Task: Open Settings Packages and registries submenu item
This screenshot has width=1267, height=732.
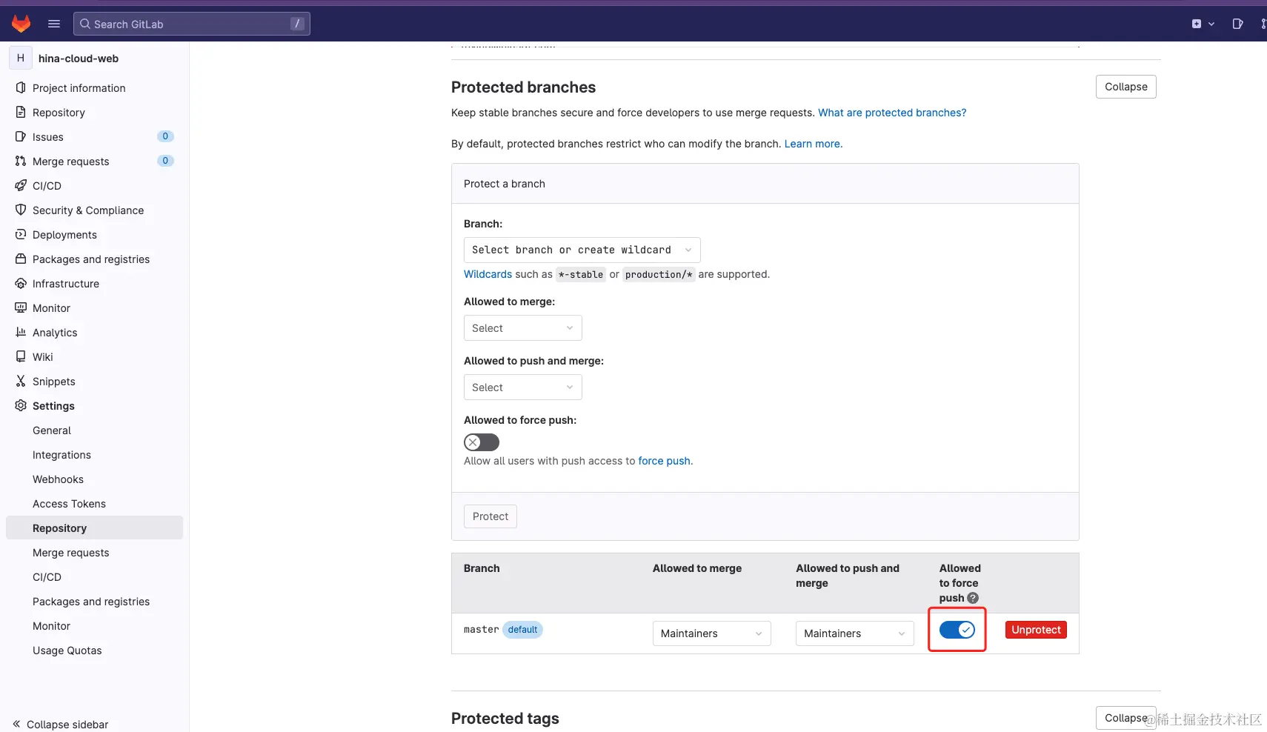Action: (91, 602)
